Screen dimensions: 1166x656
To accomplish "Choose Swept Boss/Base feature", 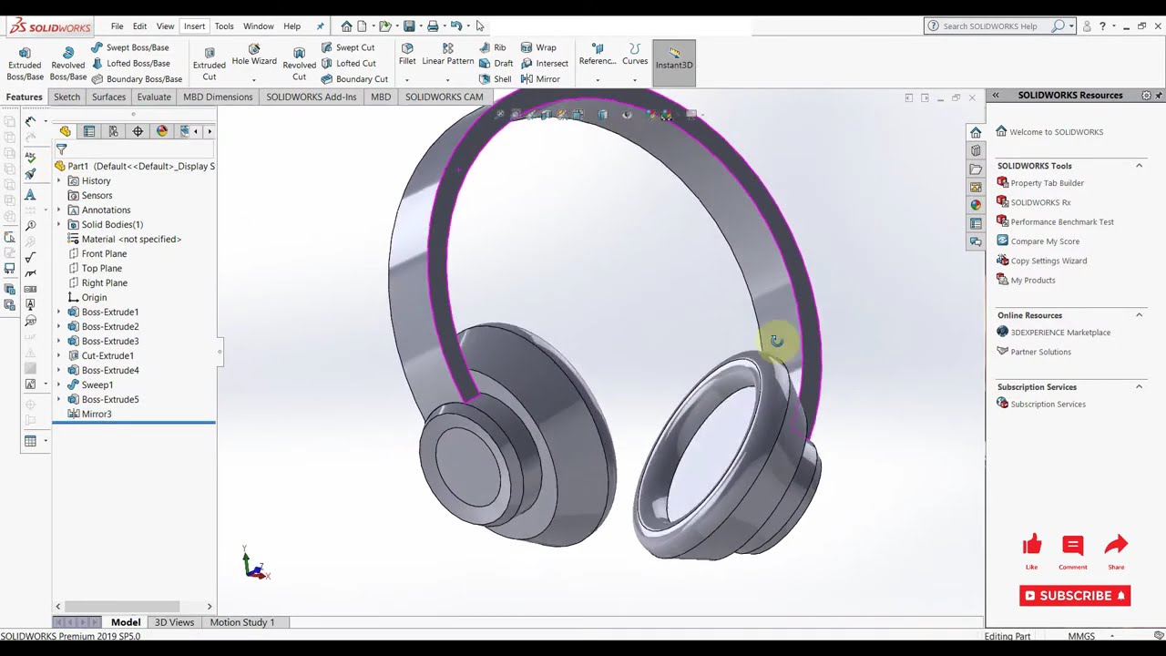I will tap(129, 47).
